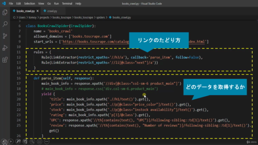Screen dimensions: 258x145
Task: Open the File menu
Action: pyautogui.click(x=11, y=4)
